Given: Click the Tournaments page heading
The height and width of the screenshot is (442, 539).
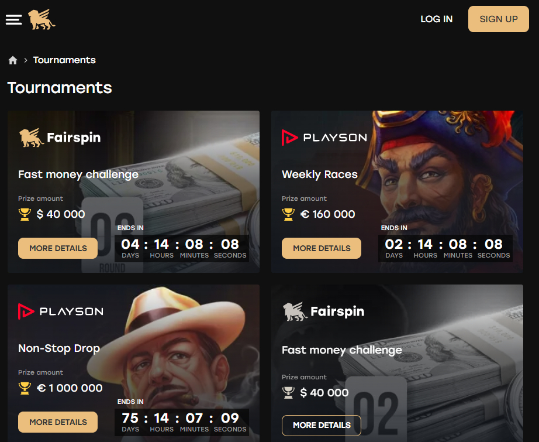Looking at the screenshot, I should (60, 88).
